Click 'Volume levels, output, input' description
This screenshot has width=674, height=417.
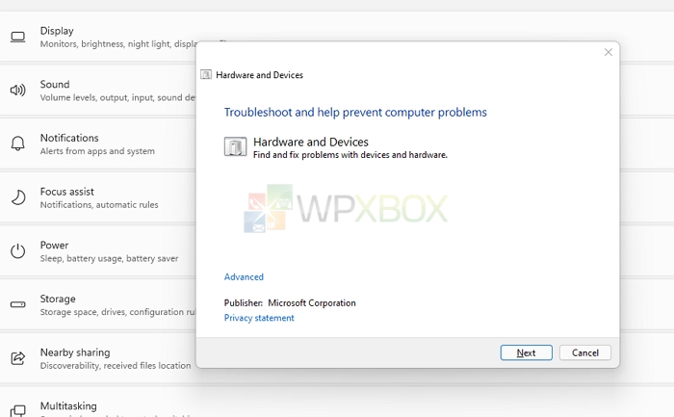(117, 97)
